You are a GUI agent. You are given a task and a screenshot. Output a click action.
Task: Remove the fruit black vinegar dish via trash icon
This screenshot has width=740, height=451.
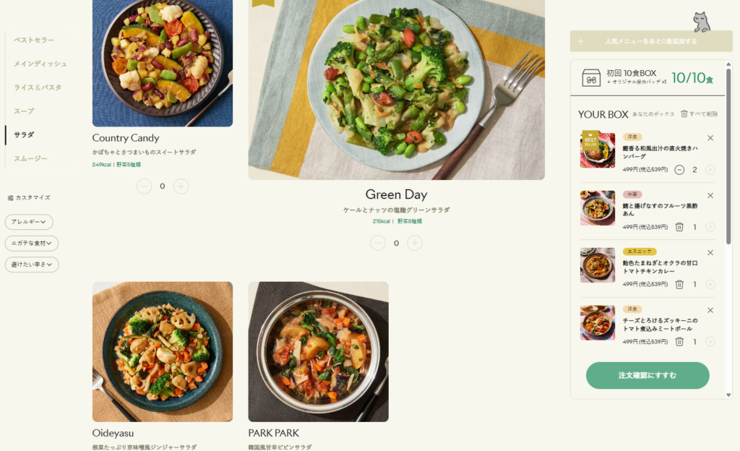[679, 227]
